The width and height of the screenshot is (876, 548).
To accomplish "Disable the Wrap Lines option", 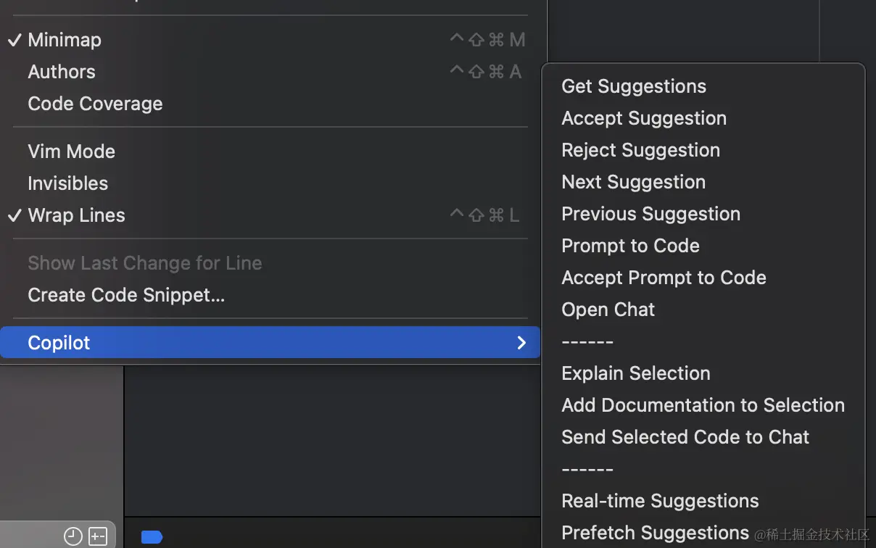I will pos(76,215).
